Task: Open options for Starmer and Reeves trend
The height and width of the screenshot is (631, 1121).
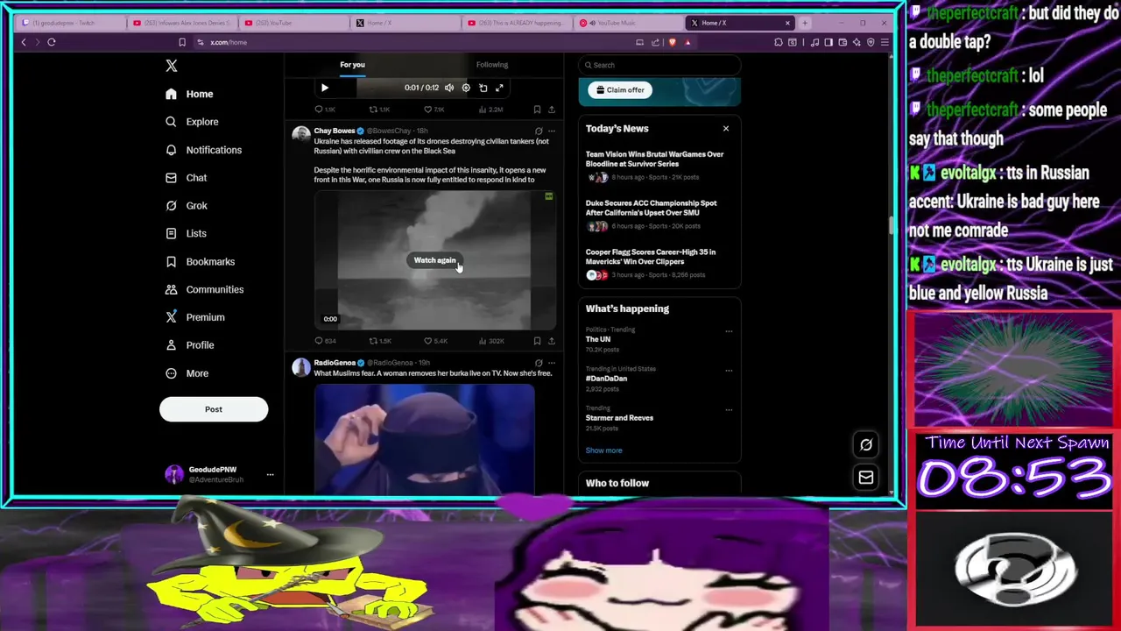Action: click(x=729, y=409)
